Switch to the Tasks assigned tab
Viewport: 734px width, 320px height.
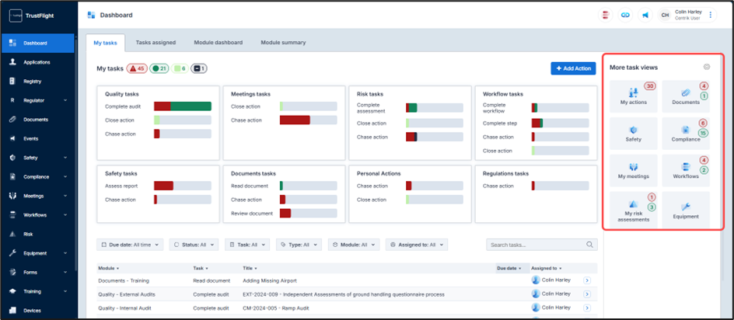coord(156,43)
